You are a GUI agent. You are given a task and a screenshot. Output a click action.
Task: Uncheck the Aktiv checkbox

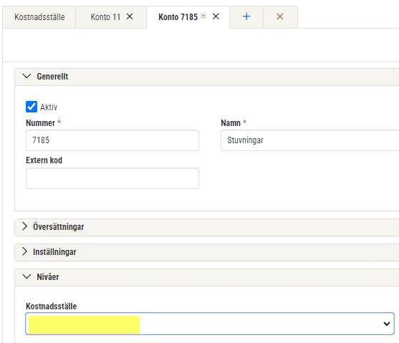(x=32, y=107)
